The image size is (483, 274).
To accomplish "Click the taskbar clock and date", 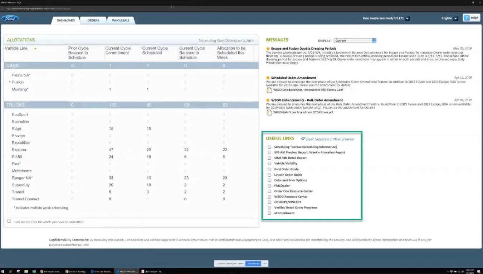I will tap(470, 271).
